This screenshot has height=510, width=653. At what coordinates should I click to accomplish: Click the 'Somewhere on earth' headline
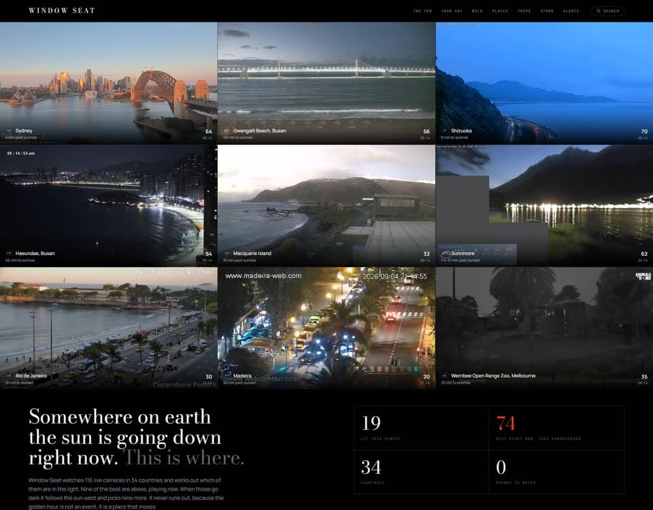coord(120,416)
